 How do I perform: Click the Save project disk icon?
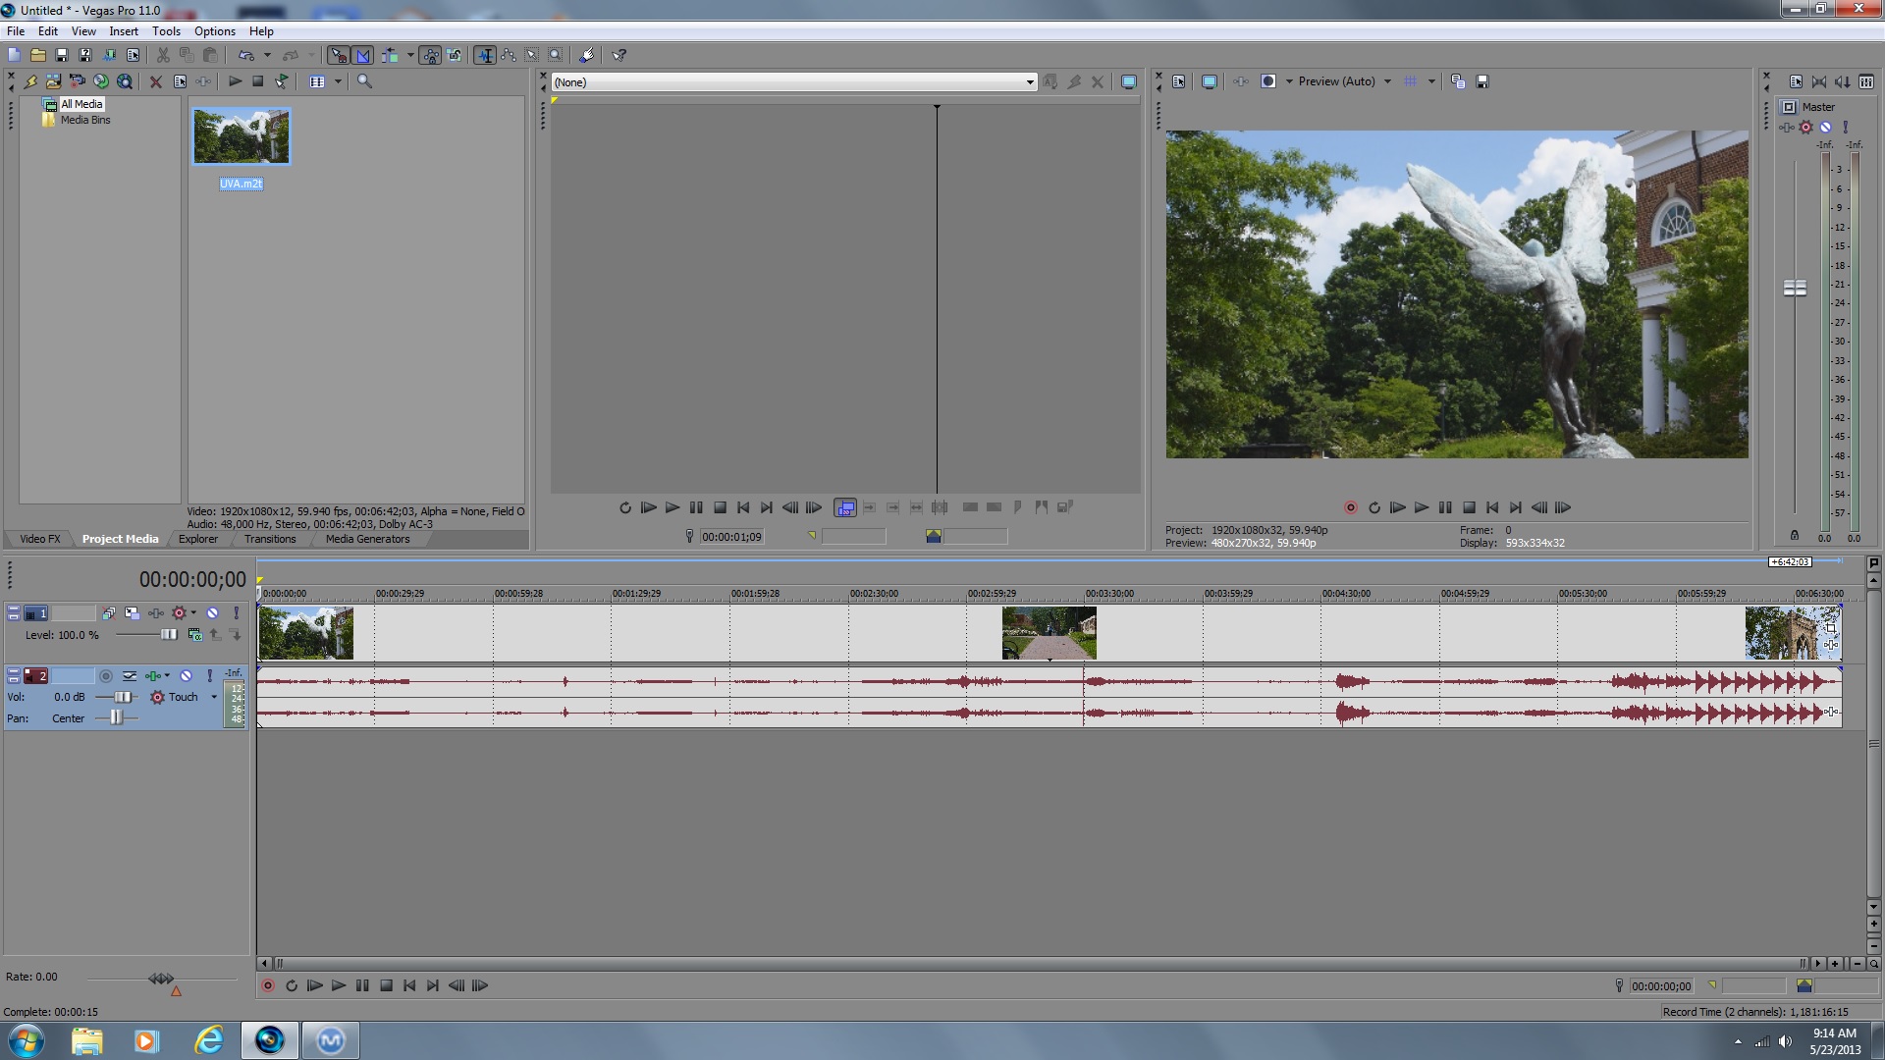click(x=61, y=55)
